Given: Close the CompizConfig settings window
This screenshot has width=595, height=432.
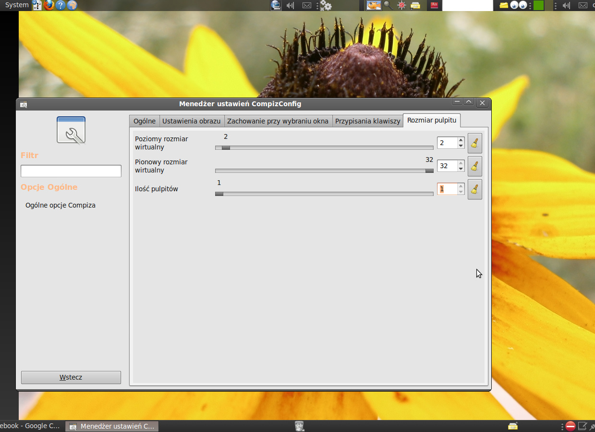Looking at the screenshot, I should click(483, 103).
